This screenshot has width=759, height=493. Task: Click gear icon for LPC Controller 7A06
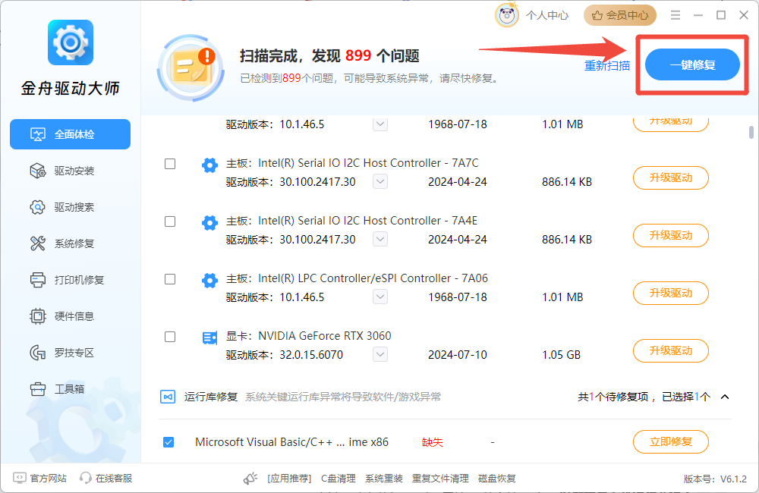[x=209, y=281]
